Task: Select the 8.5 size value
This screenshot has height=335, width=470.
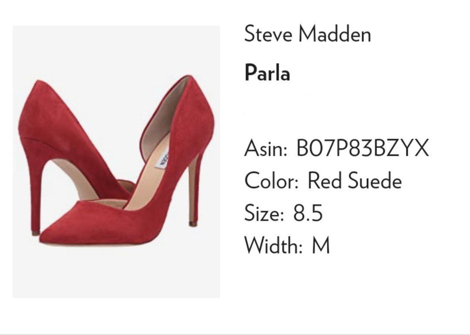Action: (x=308, y=213)
